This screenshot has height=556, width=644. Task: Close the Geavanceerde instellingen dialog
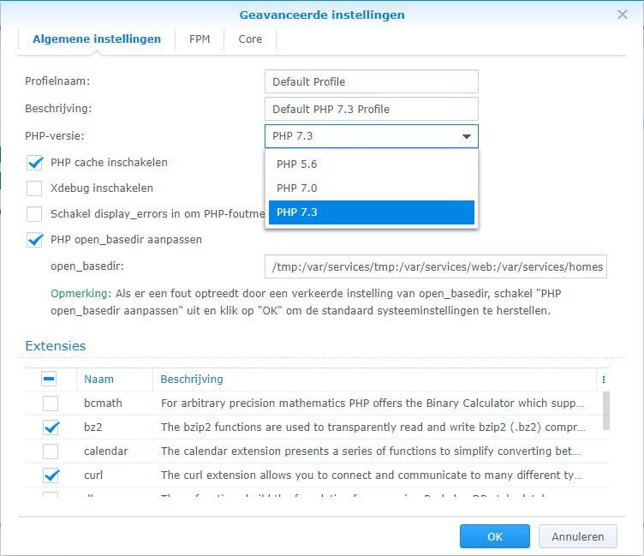tap(623, 15)
